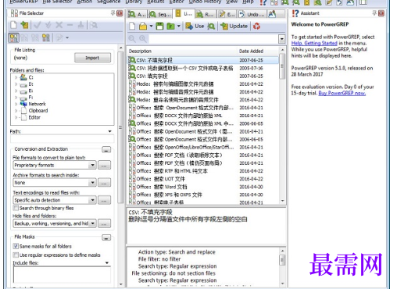Create new library with blank page icon
Screen dimensions: 397x289
pyautogui.click(x=133, y=26)
